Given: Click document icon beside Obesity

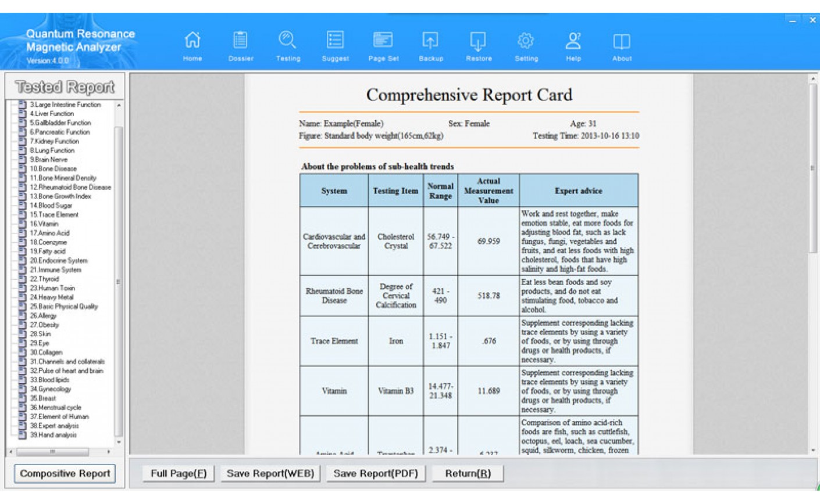Looking at the screenshot, I should tap(23, 325).
